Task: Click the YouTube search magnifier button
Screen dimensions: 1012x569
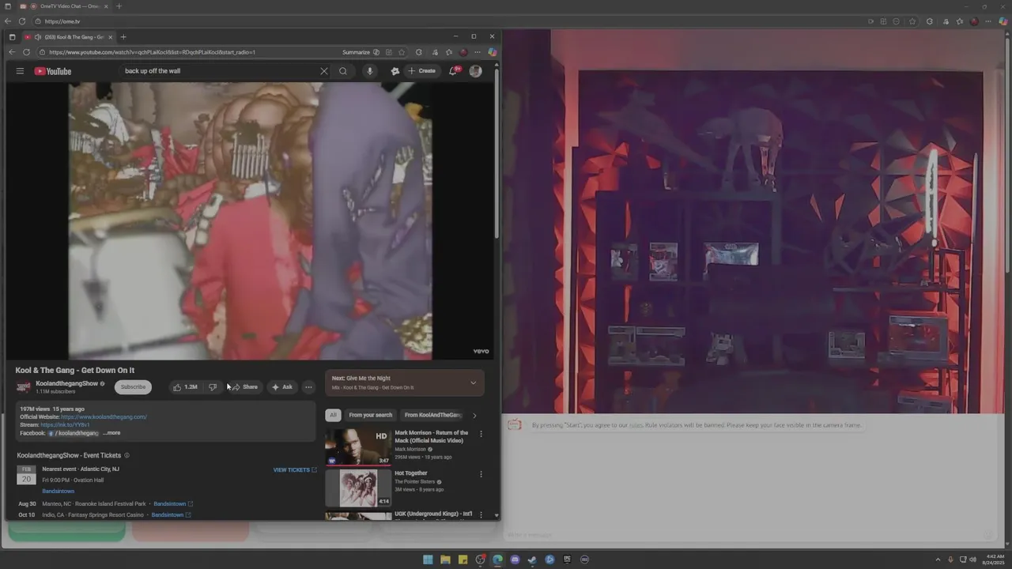Action: [x=343, y=71]
